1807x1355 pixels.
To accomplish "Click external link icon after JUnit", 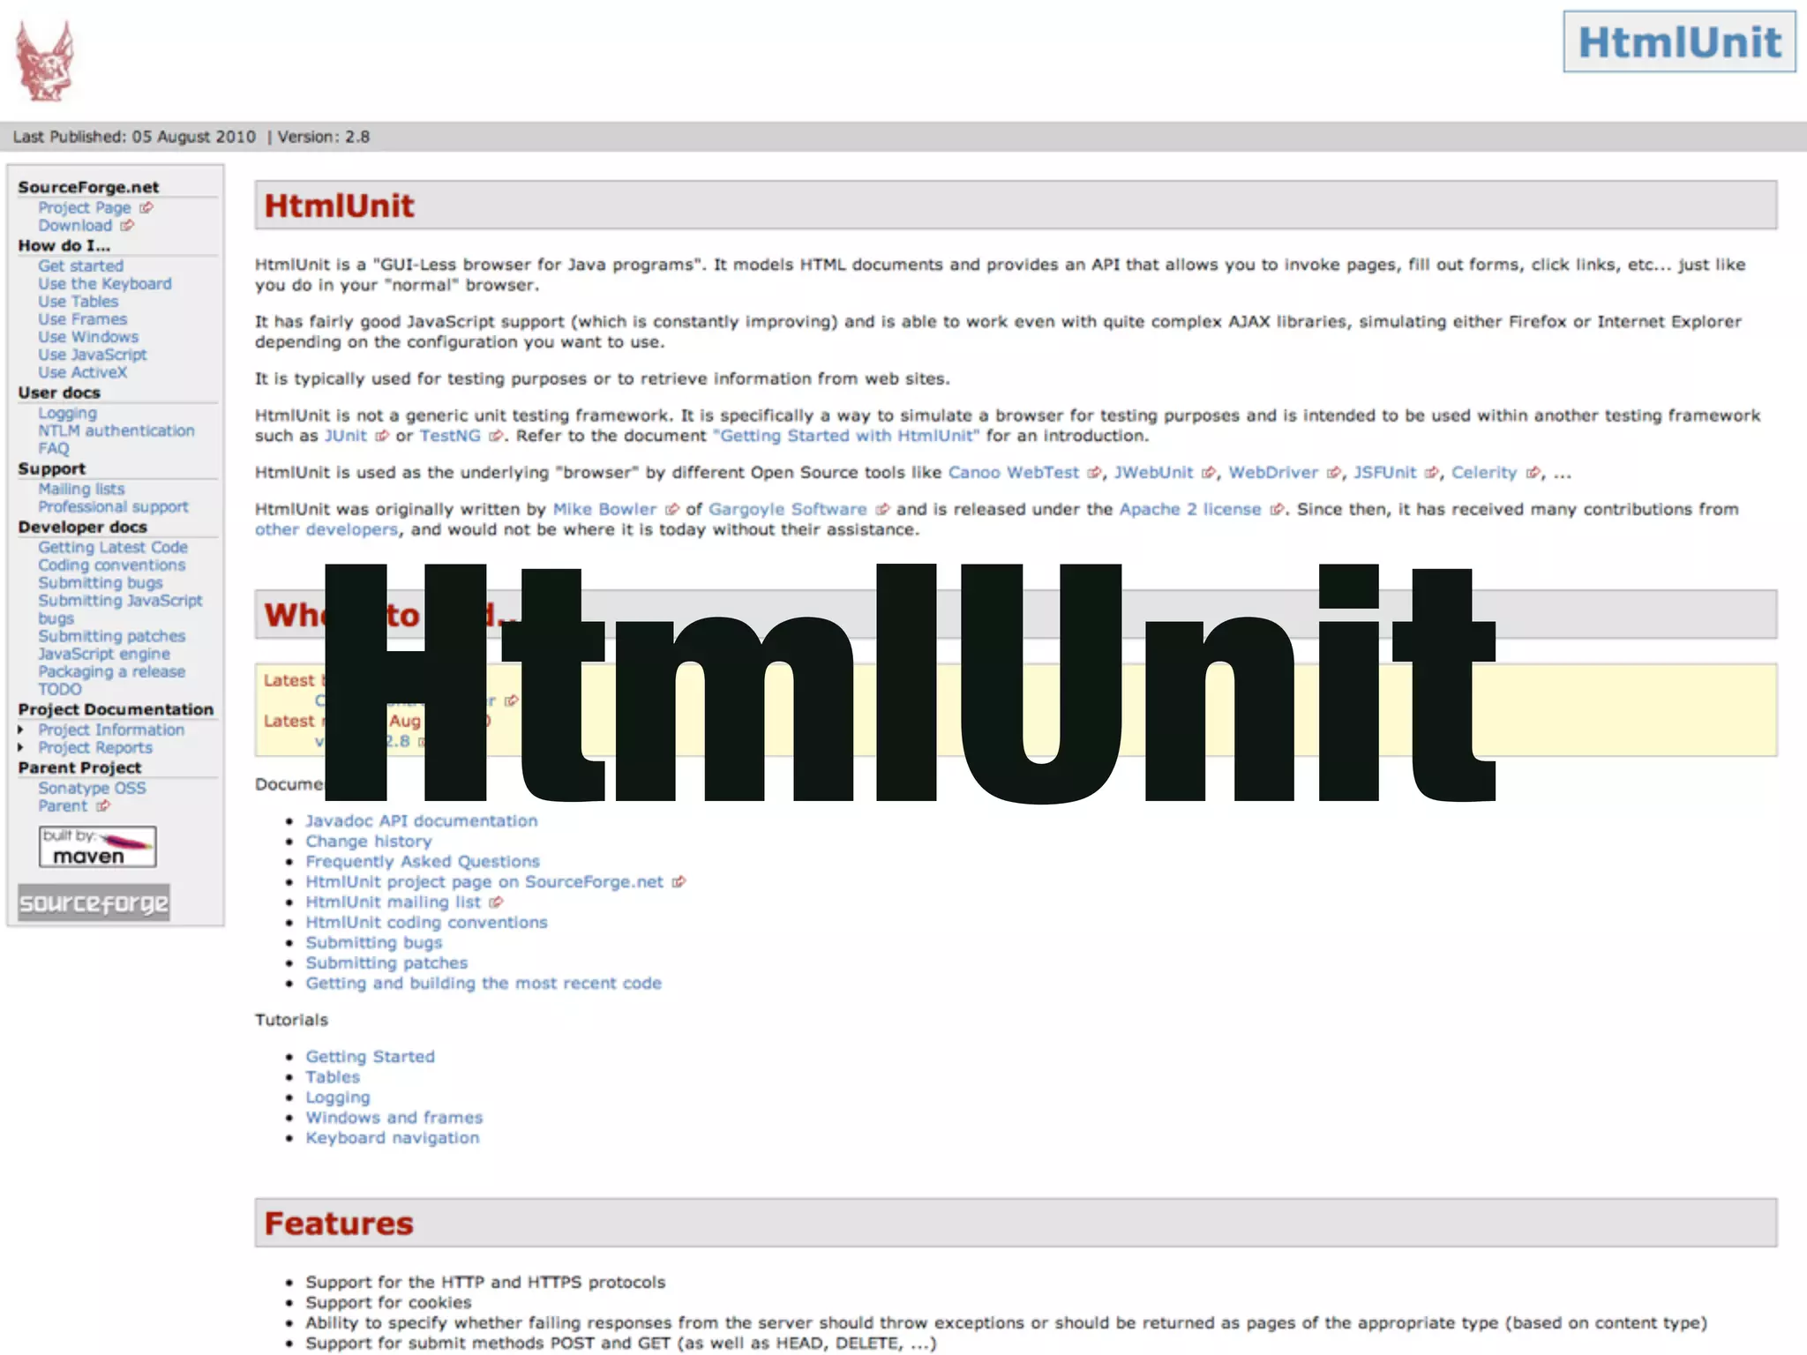I will click(x=382, y=436).
